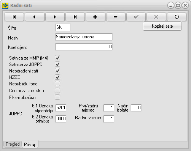Switch to the Pregled tab

click(x=13, y=144)
